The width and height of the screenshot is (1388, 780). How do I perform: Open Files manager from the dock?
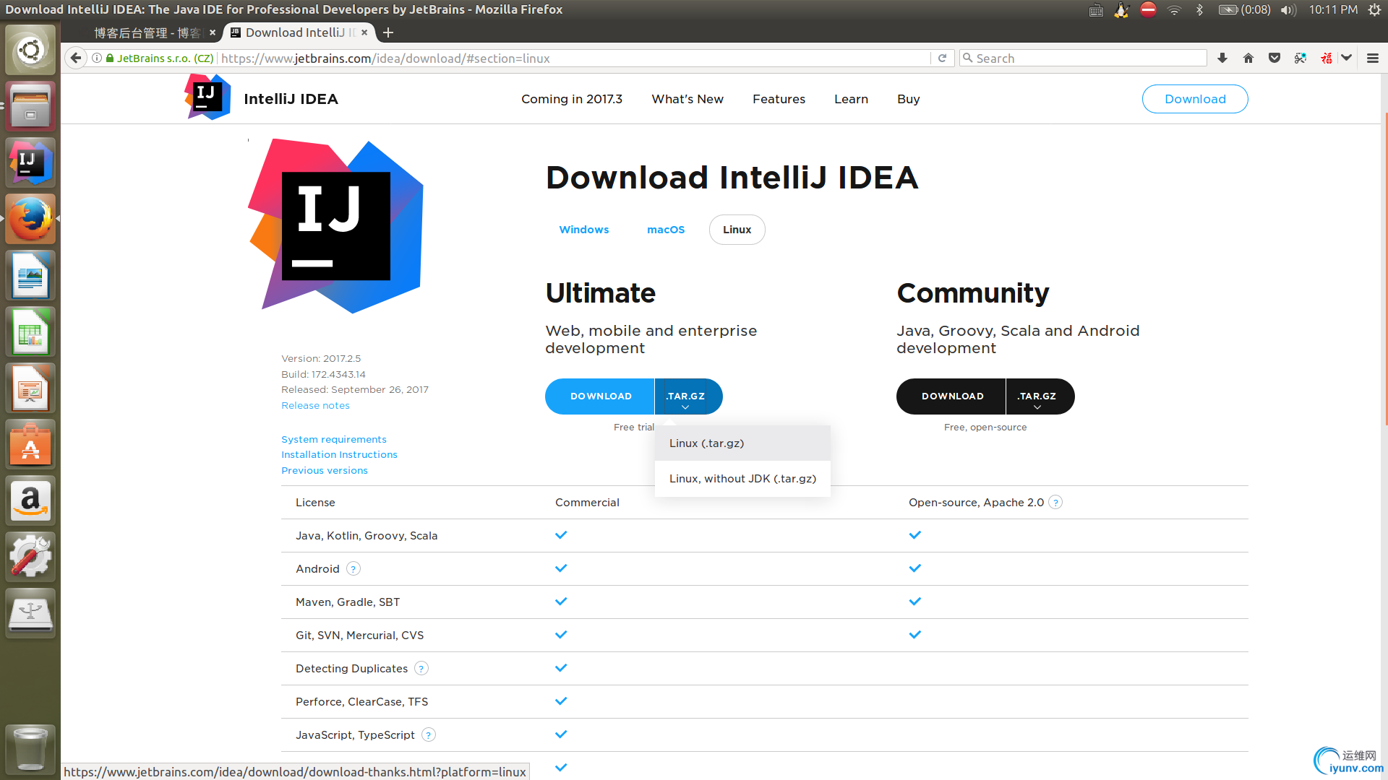point(30,106)
